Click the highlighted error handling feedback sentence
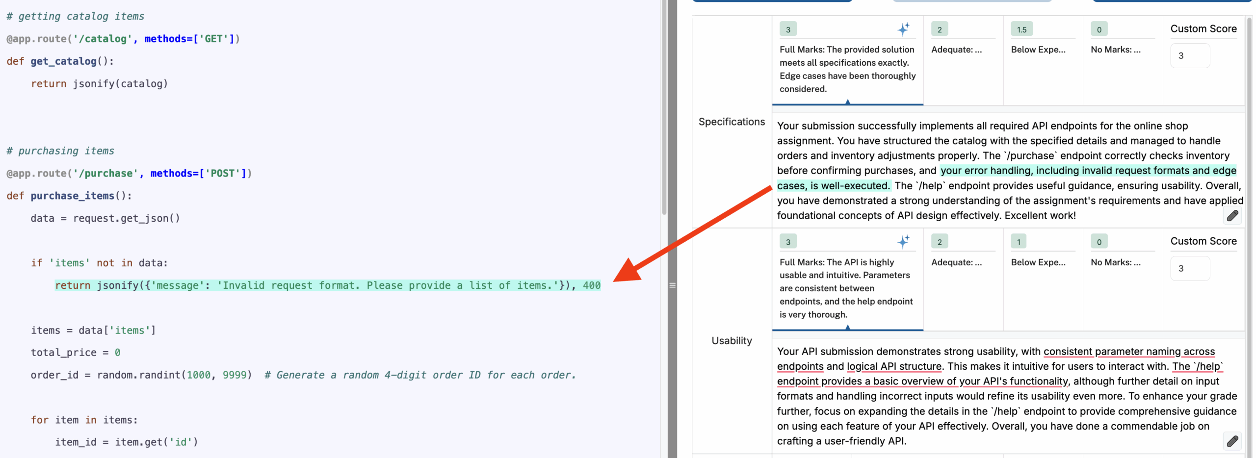Image resolution: width=1256 pixels, height=458 pixels. [1087, 171]
